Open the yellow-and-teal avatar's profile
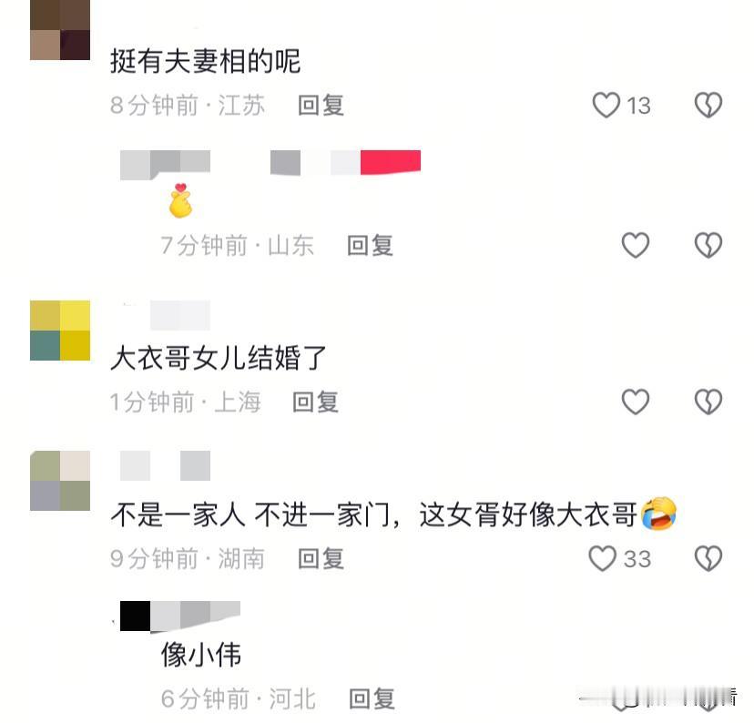Image resolution: width=754 pixels, height=723 pixels. point(60,331)
